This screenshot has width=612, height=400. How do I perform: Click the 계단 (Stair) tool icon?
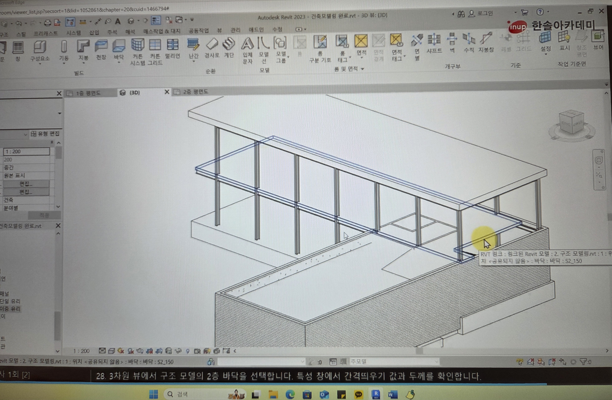click(229, 48)
